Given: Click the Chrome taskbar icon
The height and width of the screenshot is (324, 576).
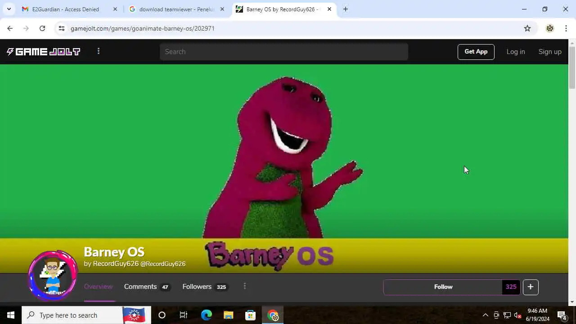Looking at the screenshot, I should [x=273, y=315].
